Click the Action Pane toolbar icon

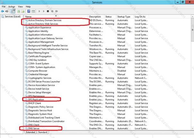click(33, 11)
